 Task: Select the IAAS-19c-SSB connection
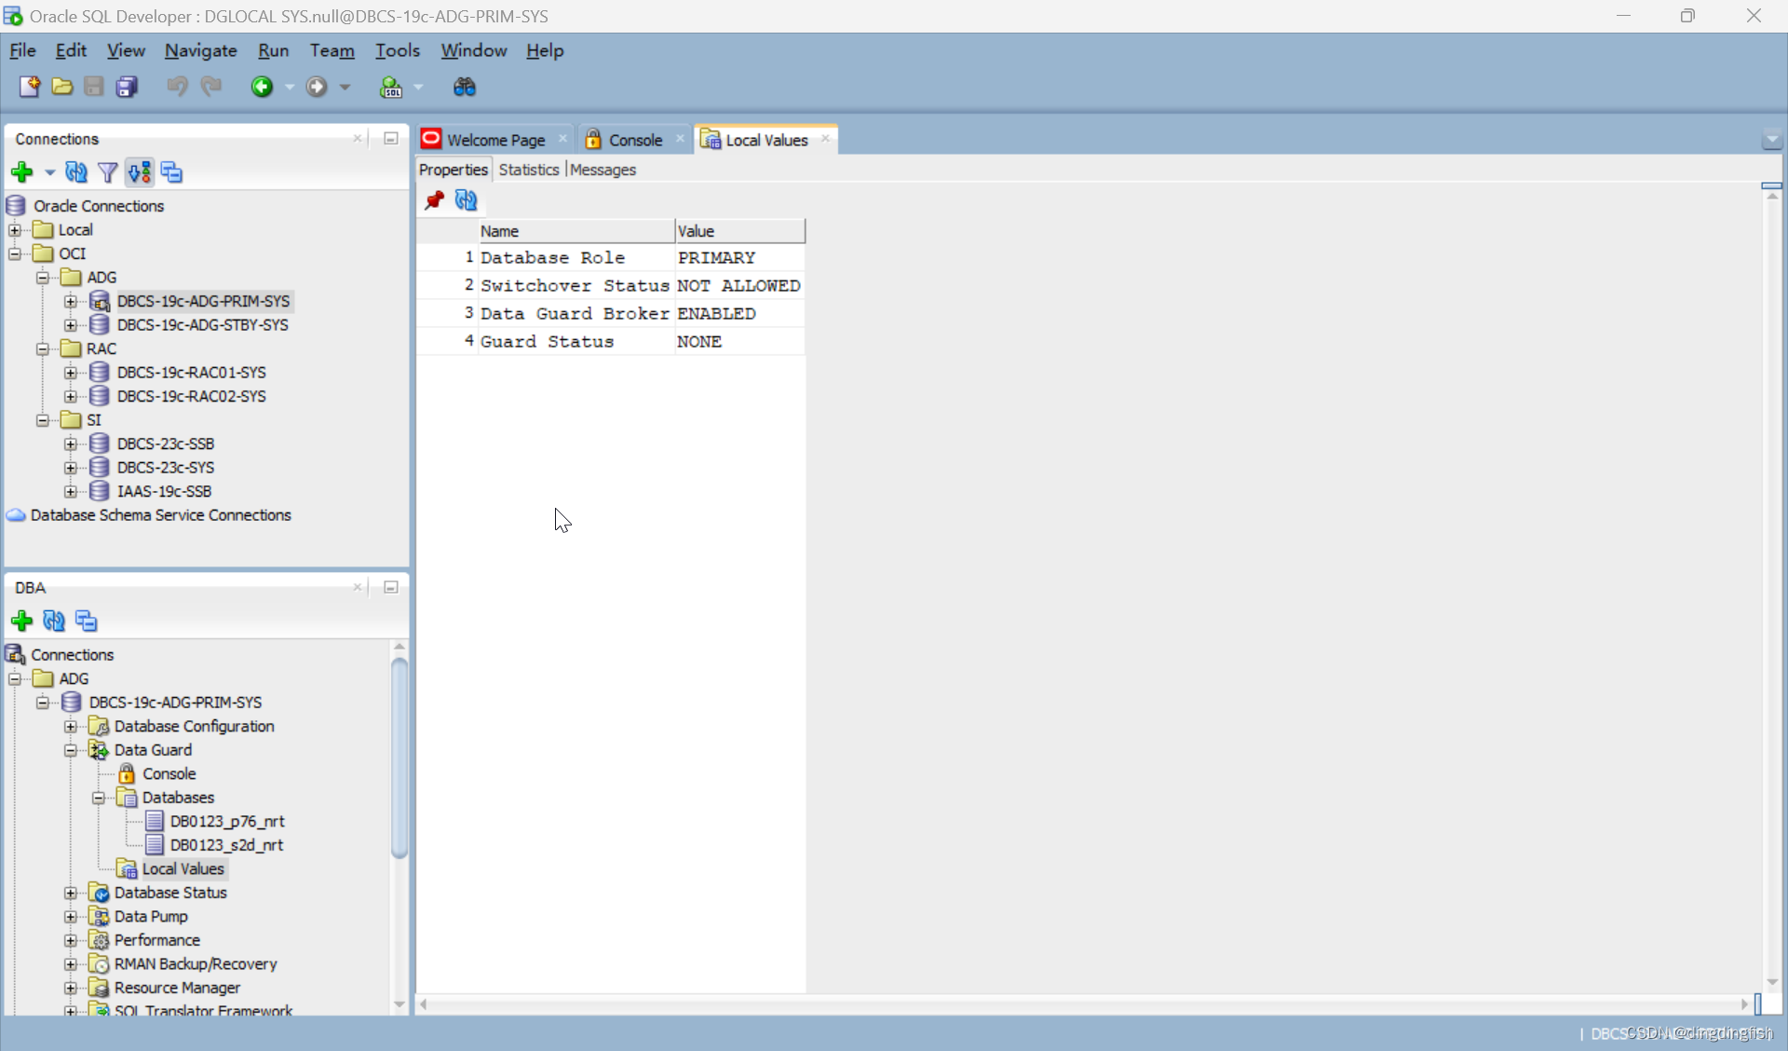[164, 491]
